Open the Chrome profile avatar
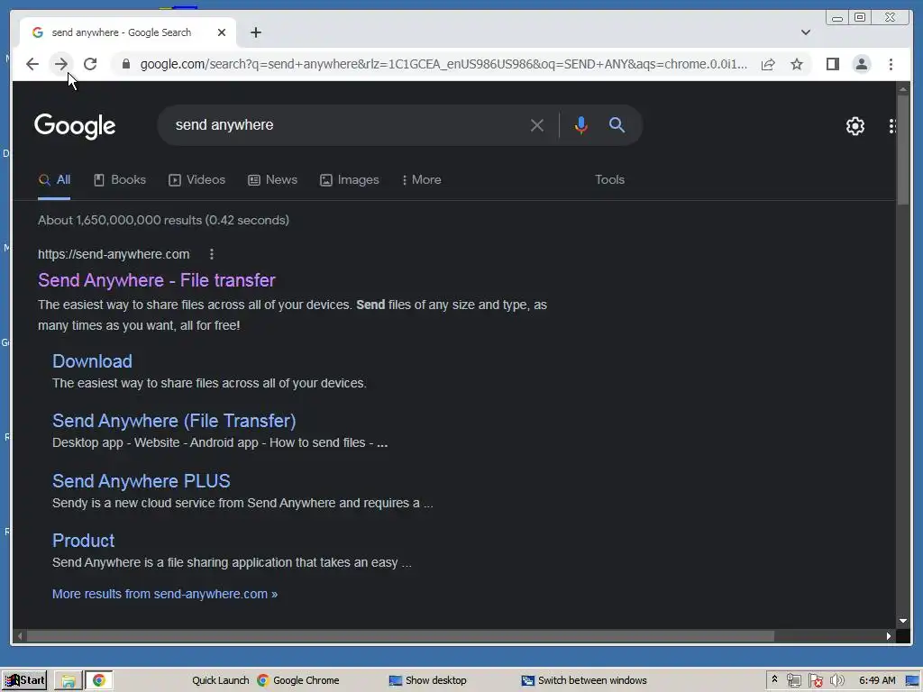 click(861, 64)
